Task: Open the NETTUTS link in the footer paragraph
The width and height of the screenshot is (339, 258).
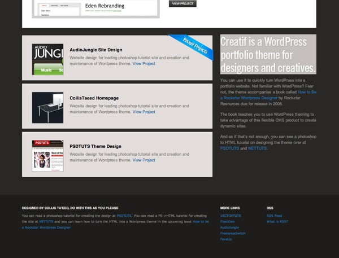Action: pos(46,221)
